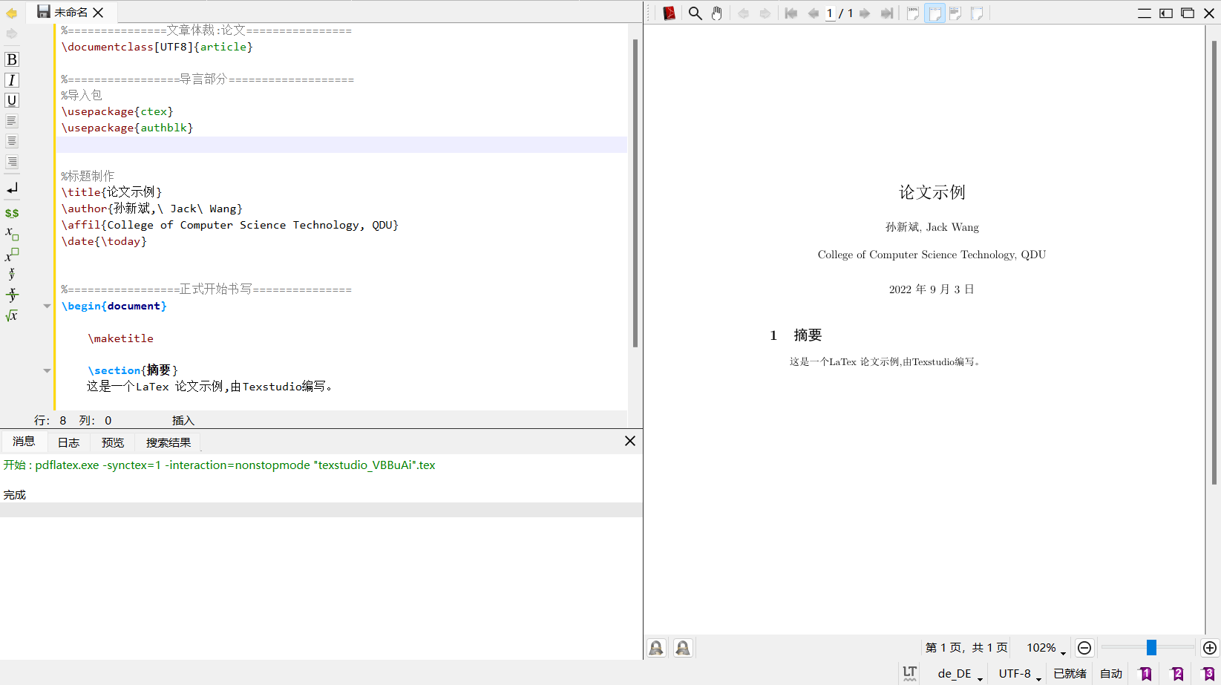Click the windowed PDF viewer button
The height and width of the screenshot is (685, 1221).
point(1188,13)
